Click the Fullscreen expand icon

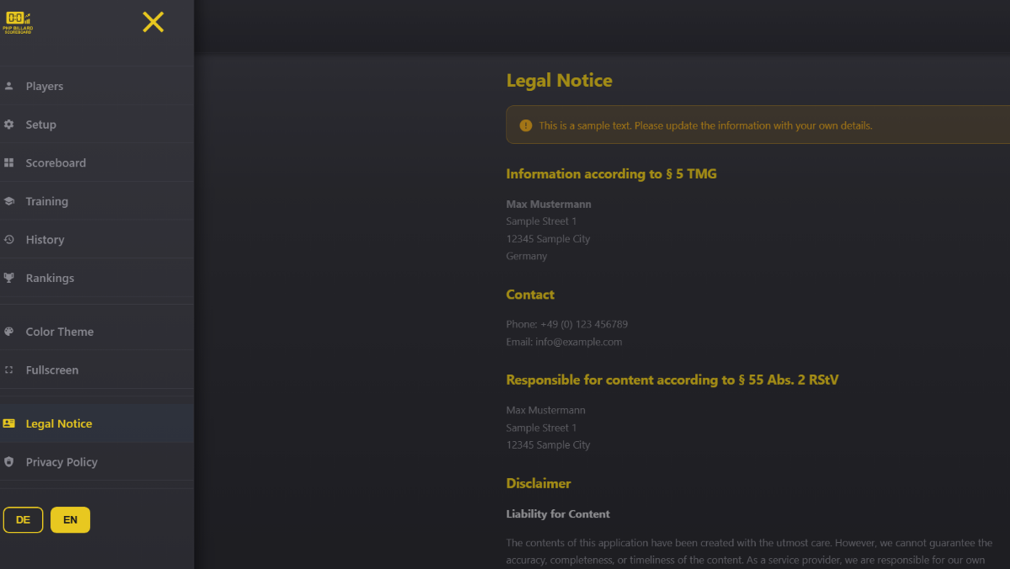9,370
